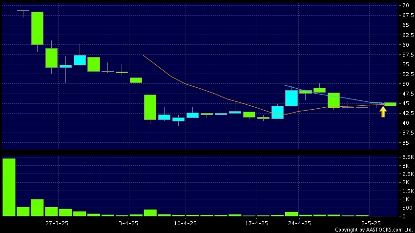This screenshot has width=415, height=233.
Task: Click the 500 volume axis label
Action: pyautogui.click(x=407, y=208)
